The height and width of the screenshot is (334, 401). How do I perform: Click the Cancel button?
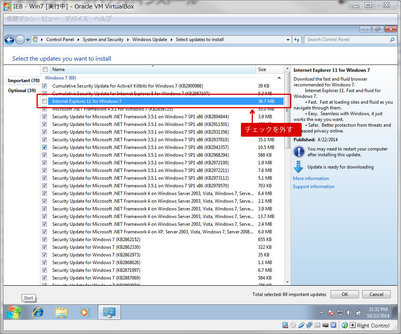376,294
